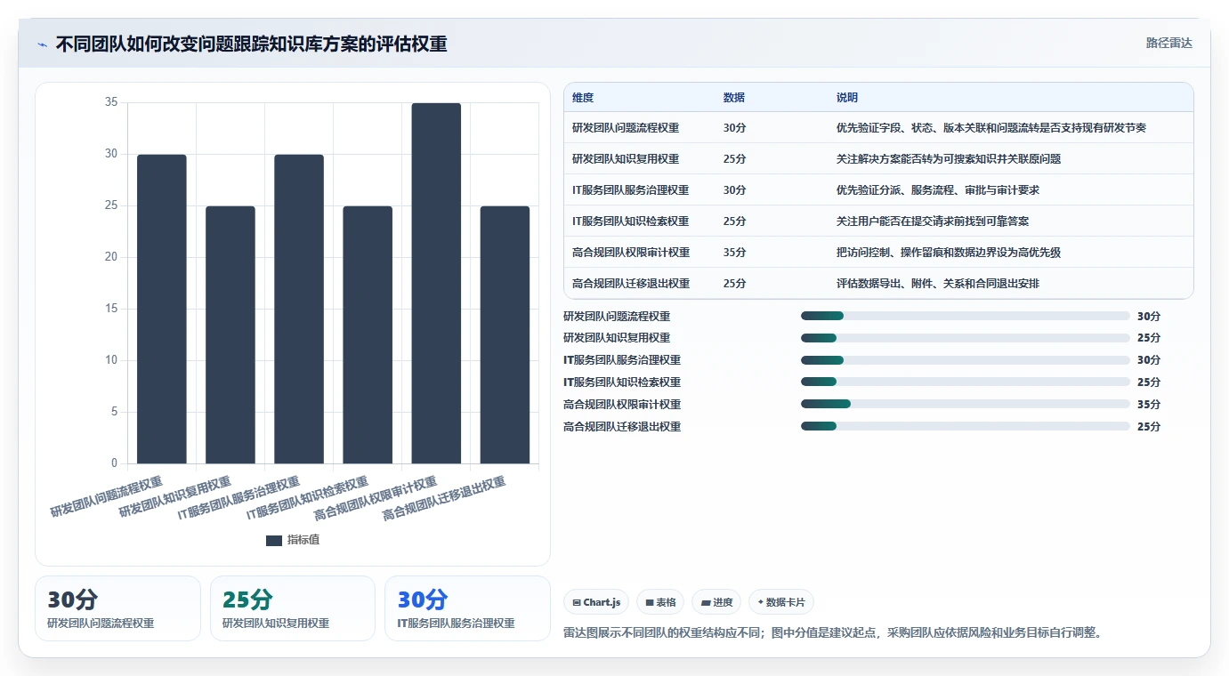This screenshot has width=1229, height=676.
Task: Click 30分 beside the IT服务团队服务治理权重 progress bar
Action: tap(1149, 360)
